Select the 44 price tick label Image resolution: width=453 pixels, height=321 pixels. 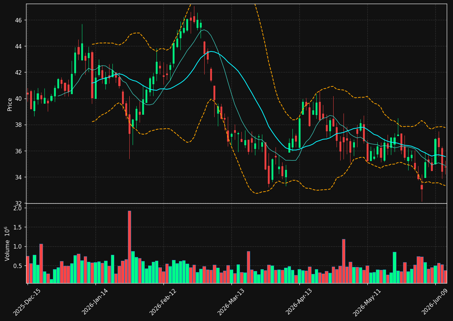point(18,46)
